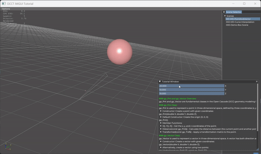Click the wireframe vector arrow in the viewport
Screen dimensions: 261x154
[94, 86]
